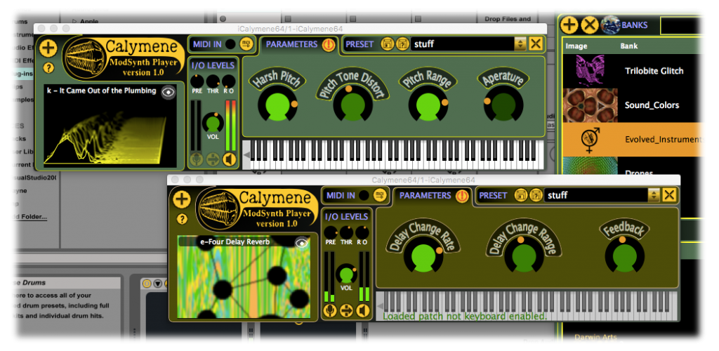719x351 pixels.
Task: Click the pass-through arrow icon in the Plumbing window
Action: click(212, 159)
